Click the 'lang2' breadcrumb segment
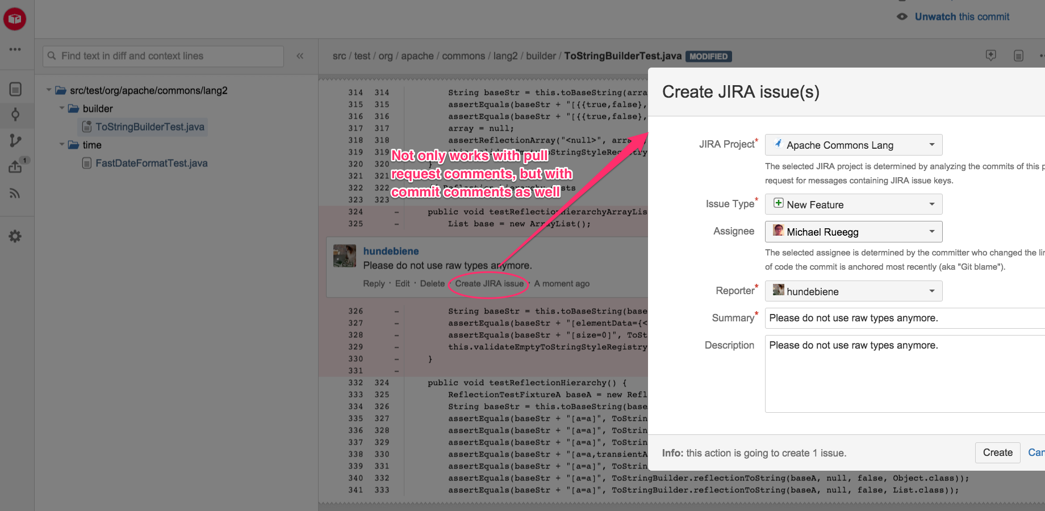Viewport: 1045px width, 511px height. coord(505,56)
